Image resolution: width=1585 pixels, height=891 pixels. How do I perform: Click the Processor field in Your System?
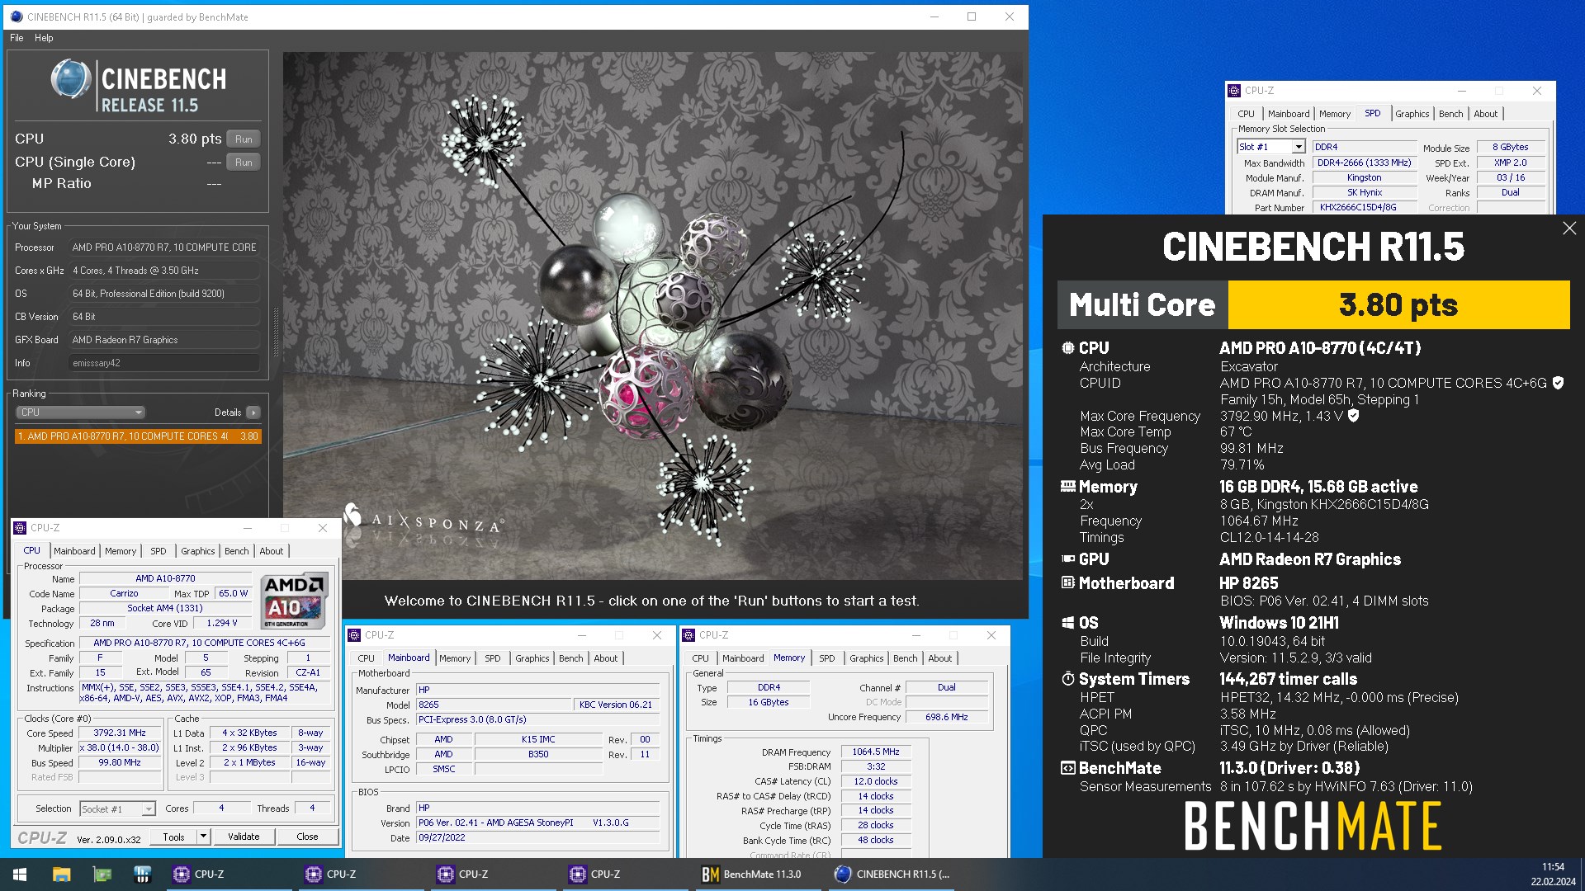pyautogui.click(x=164, y=247)
